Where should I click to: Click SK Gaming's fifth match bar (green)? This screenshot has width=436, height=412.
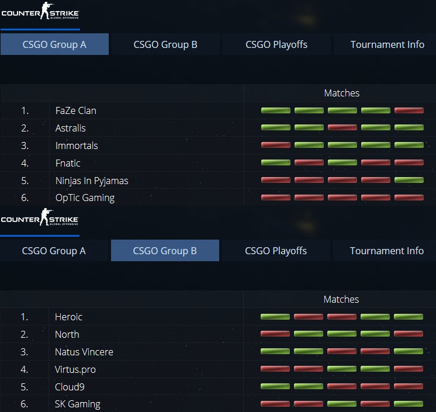pyautogui.click(x=409, y=404)
